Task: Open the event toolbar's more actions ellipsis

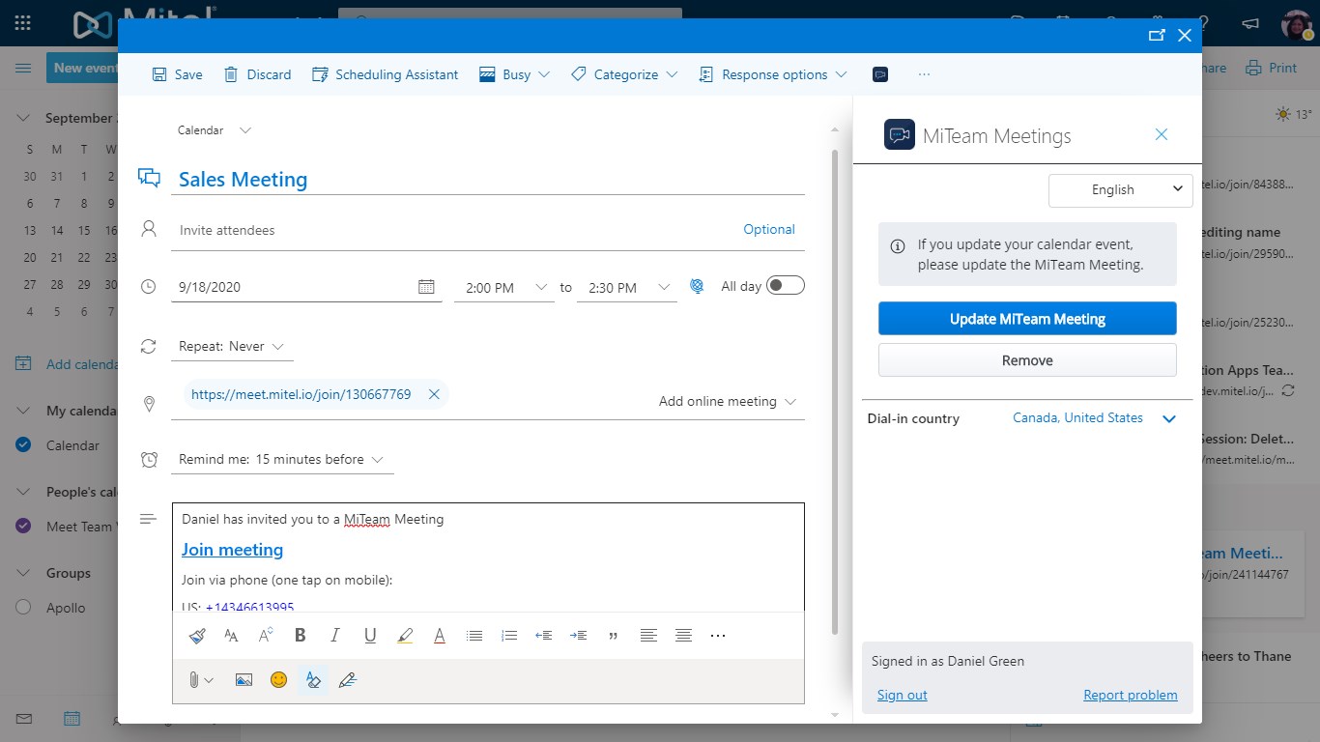Action: click(x=925, y=74)
